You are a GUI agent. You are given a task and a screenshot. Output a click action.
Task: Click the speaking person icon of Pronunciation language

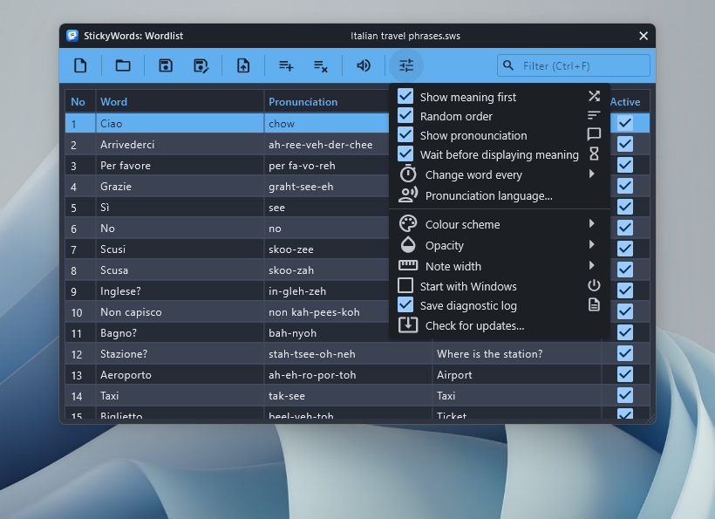point(408,195)
